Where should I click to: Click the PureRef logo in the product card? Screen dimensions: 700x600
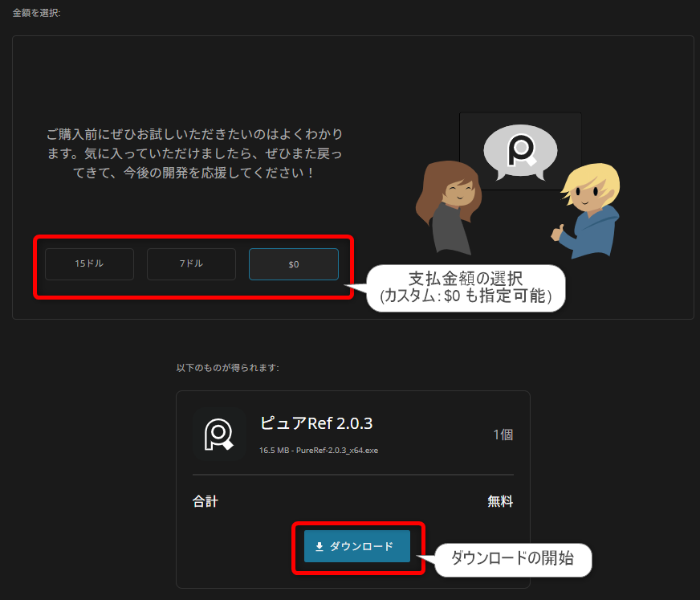(218, 434)
